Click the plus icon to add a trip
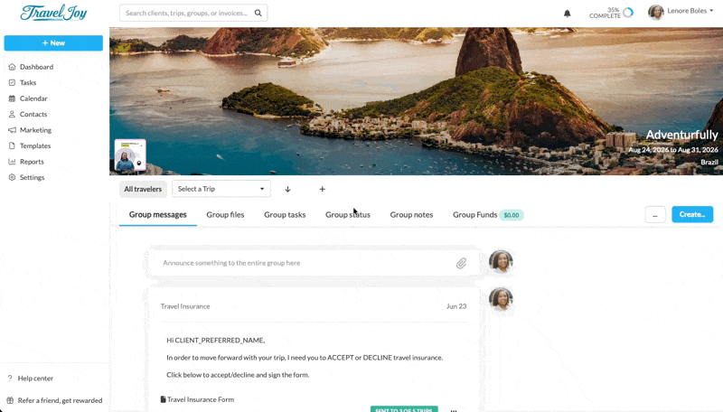The image size is (723, 412). tap(323, 189)
